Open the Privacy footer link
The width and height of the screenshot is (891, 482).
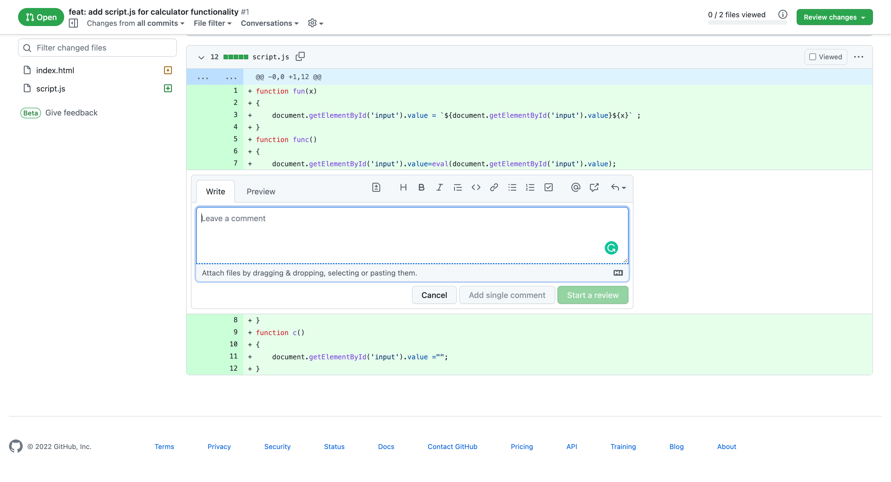pyautogui.click(x=219, y=446)
